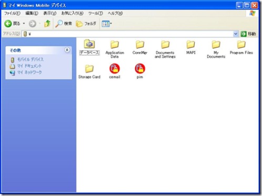This screenshot has width=262, height=196.
Task: Open the ファイル(F) menu
Action: click(x=12, y=13)
